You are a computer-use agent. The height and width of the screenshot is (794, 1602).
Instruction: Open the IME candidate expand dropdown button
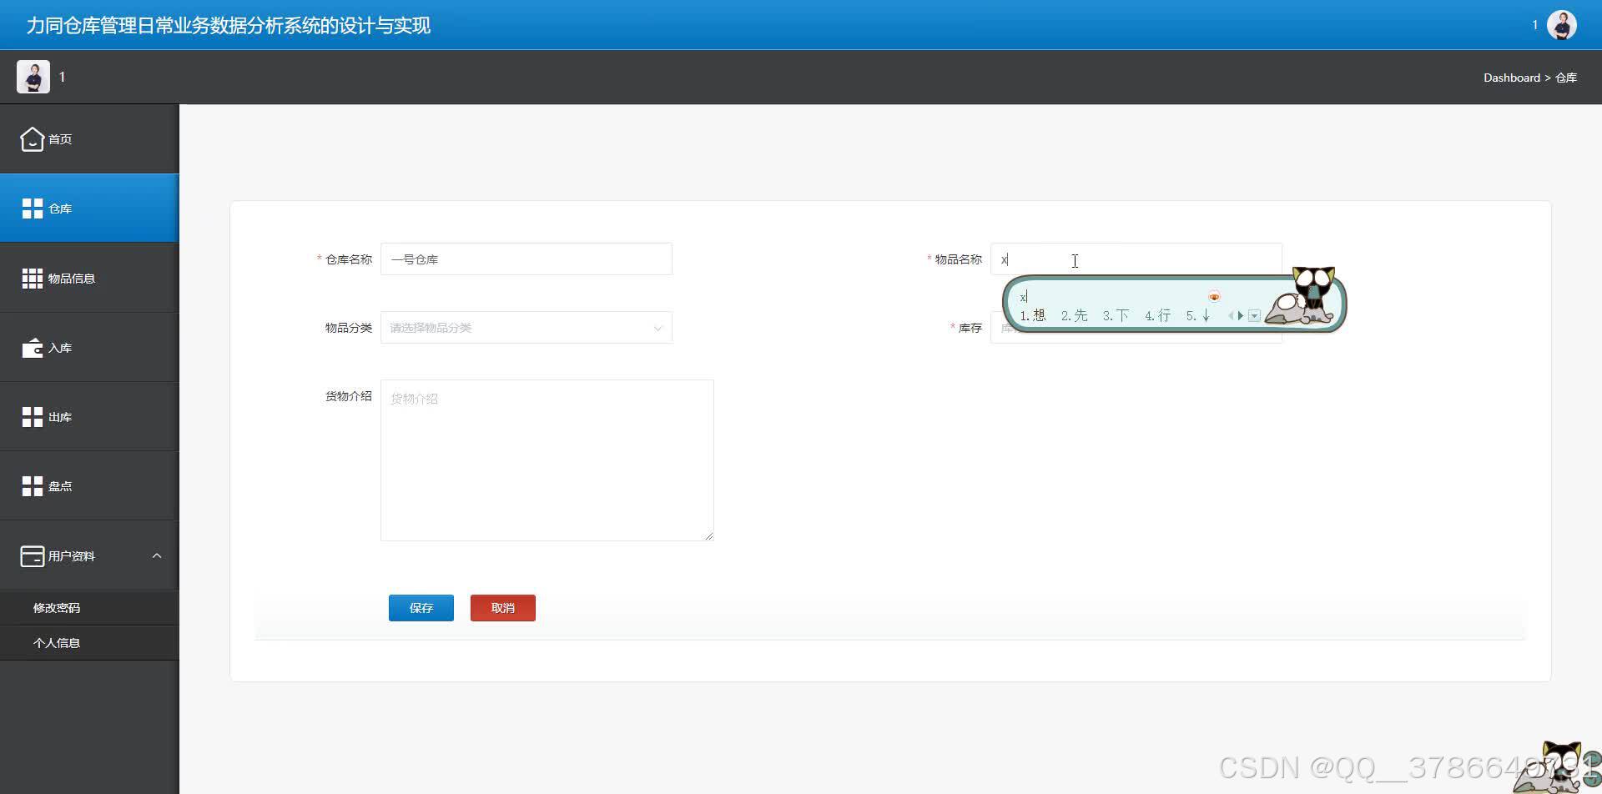[x=1254, y=316]
